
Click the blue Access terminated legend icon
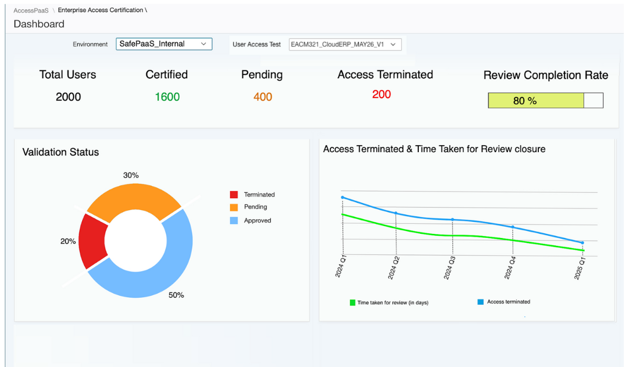(x=481, y=302)
